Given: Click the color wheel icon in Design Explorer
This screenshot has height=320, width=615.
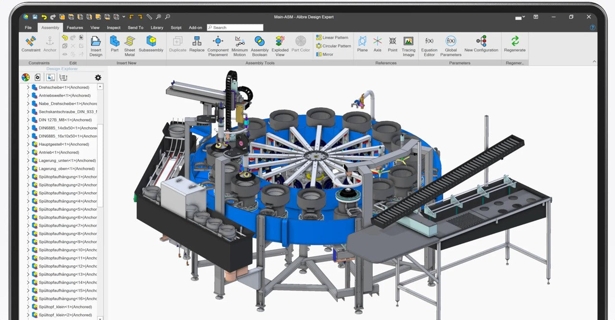Looking at the screenshot, I should point(26,77).
